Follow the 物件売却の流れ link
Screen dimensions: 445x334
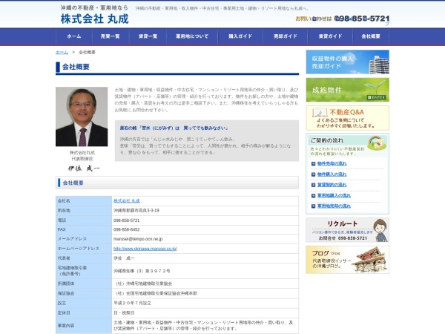click(332, 163)
